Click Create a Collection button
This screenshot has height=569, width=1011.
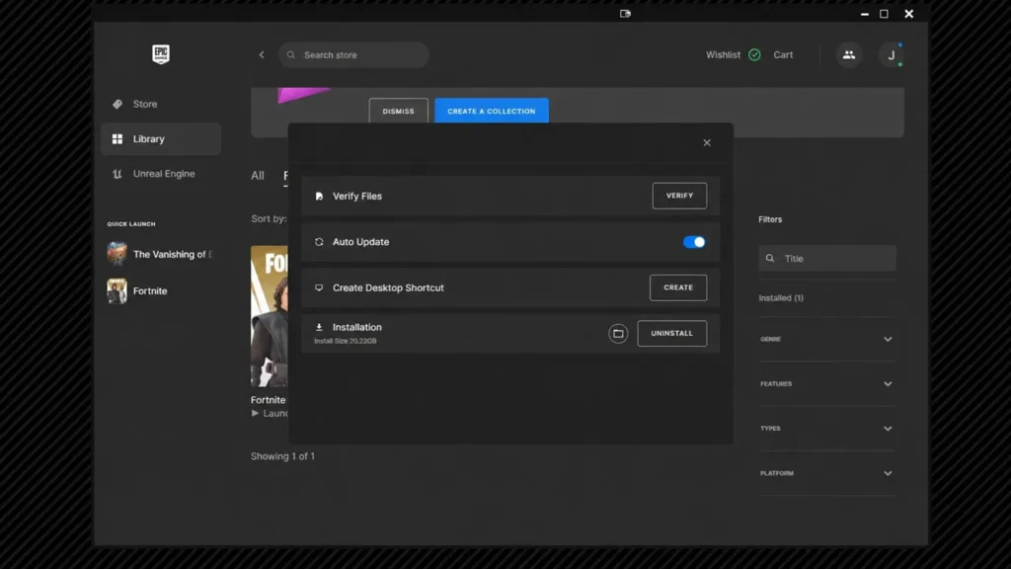[492, 111]
